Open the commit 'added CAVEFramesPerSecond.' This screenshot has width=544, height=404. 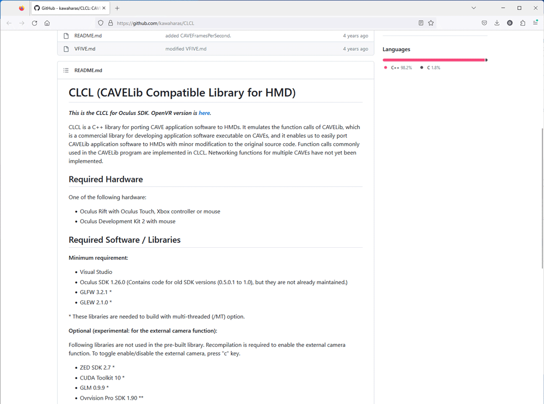(x=198, y=36)
